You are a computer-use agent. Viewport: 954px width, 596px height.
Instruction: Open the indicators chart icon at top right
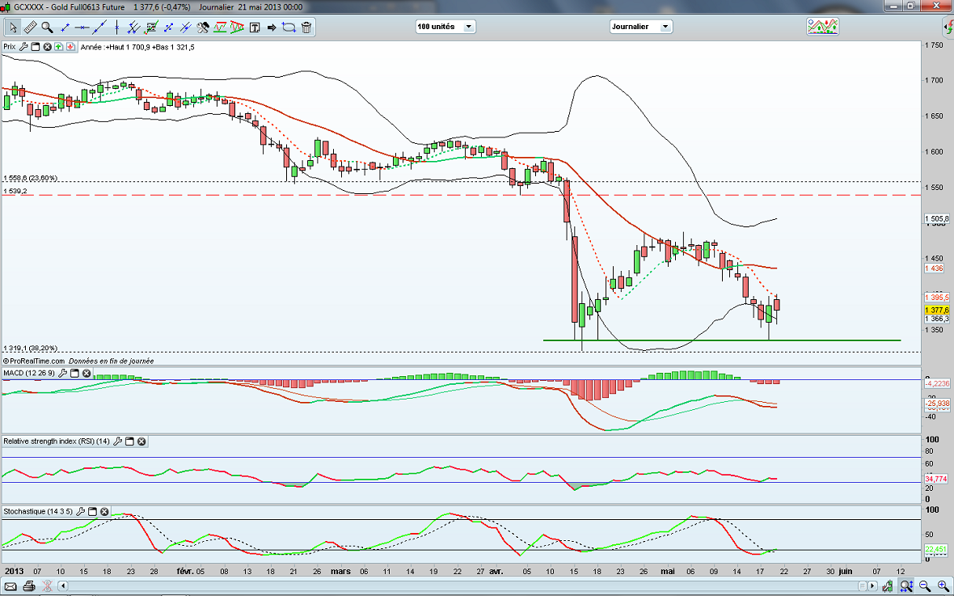(822, 27)
